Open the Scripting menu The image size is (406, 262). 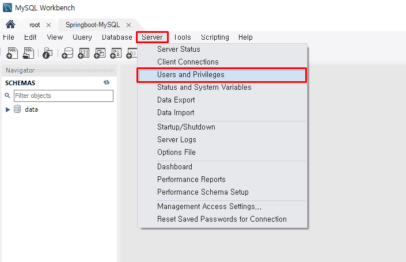(215, 37)
